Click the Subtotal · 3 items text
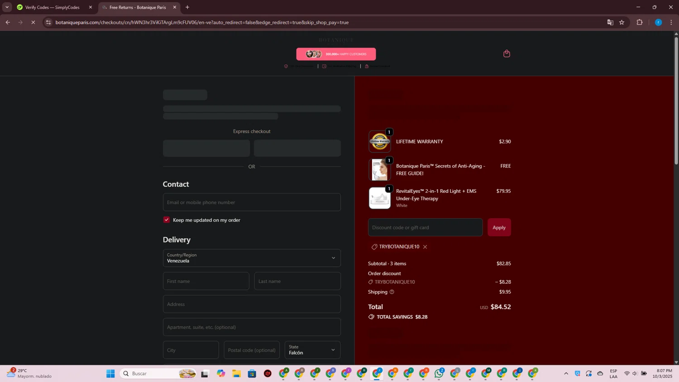Viewport: 679px width, 382px height. click(387, 263)
